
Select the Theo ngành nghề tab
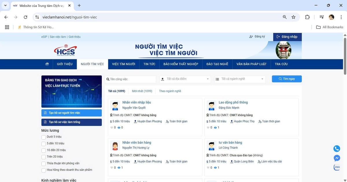[x=170, y=91]
